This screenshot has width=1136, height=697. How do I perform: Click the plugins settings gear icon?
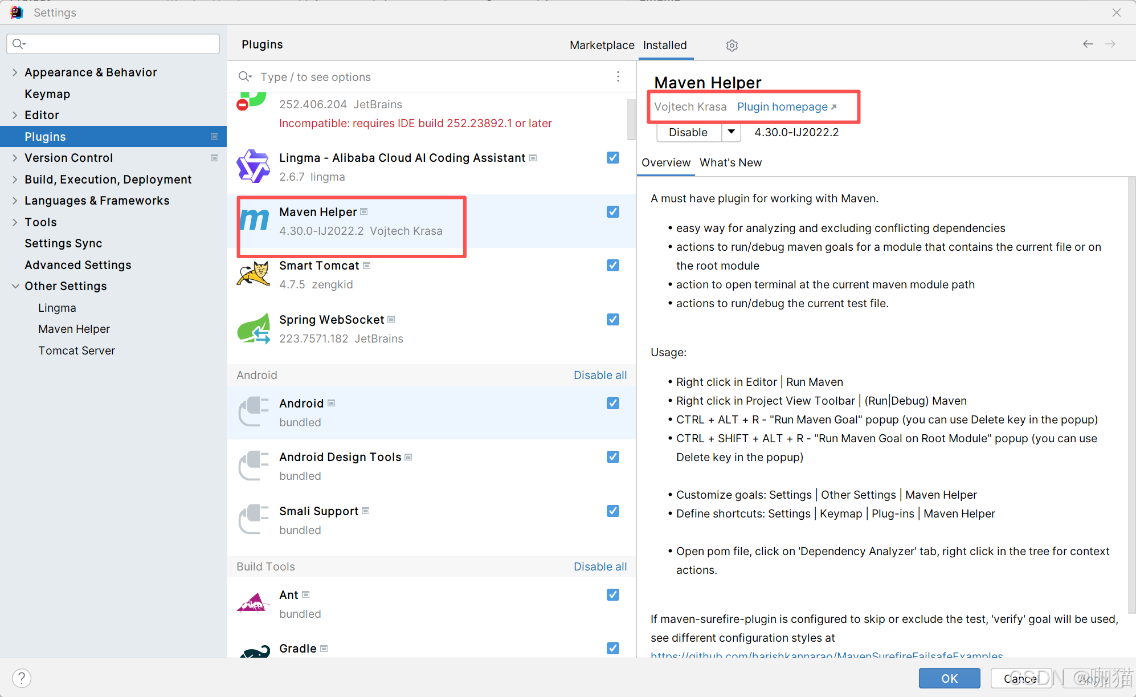pyautogui.click(x=732, y=46)
